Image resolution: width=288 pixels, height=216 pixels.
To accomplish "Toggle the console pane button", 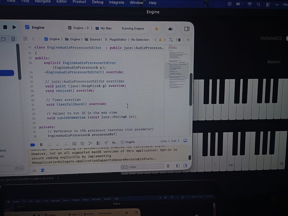I will coord(185,165).
